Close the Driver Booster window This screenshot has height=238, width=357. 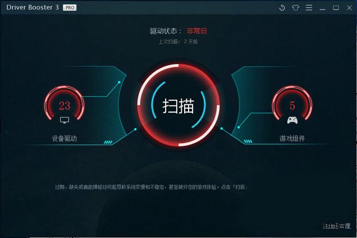click(x=349, y=8)
